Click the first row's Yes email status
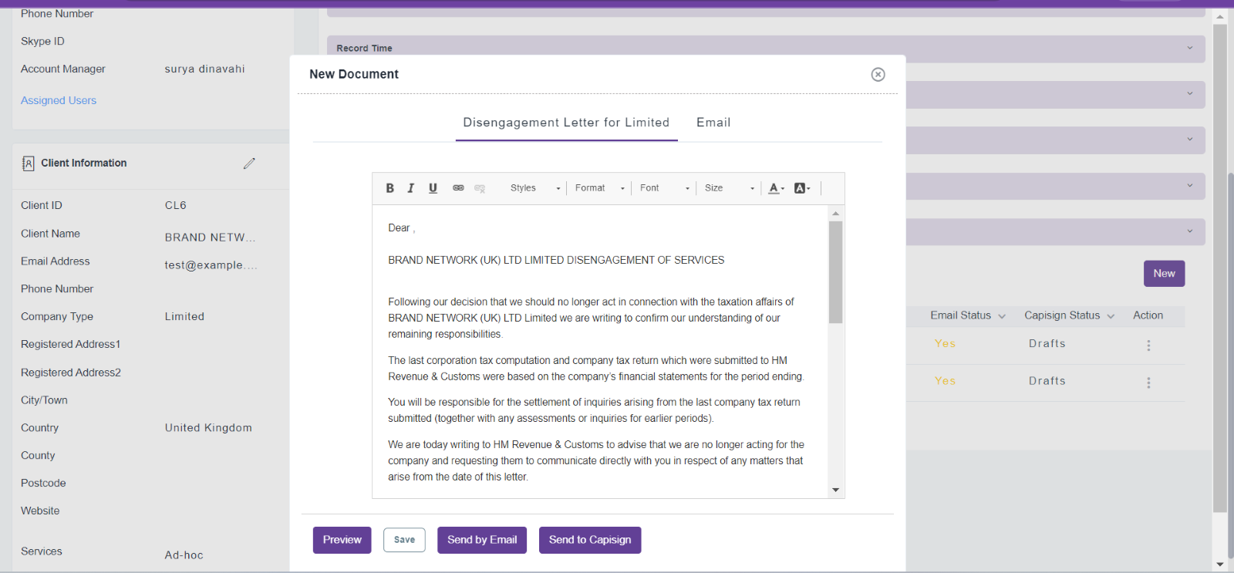The width and height of the screenshot is (1234, 573). click(x=945, y=344)
